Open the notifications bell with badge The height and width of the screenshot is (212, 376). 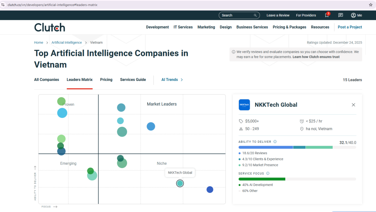pos(327,15)
